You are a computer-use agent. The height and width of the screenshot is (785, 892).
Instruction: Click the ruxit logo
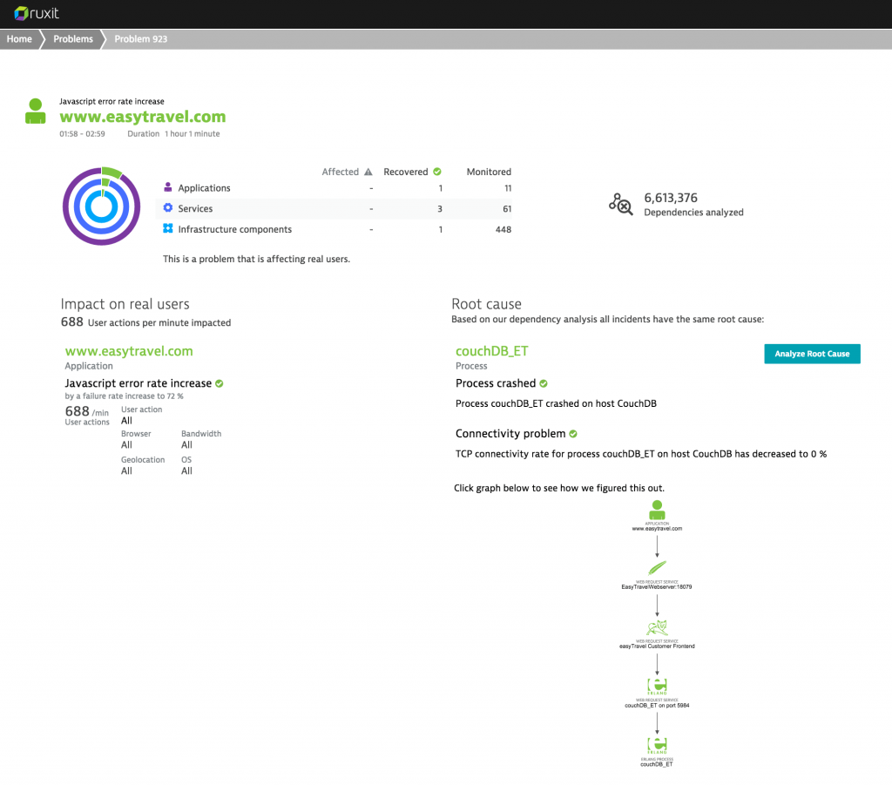[x=37, y=13]
